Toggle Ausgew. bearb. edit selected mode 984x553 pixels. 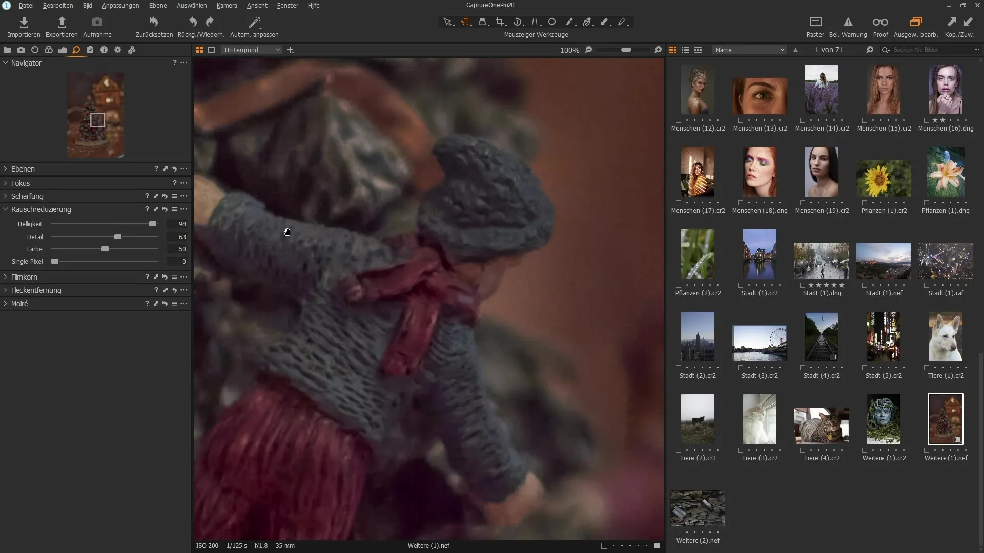tap(916, 22)
